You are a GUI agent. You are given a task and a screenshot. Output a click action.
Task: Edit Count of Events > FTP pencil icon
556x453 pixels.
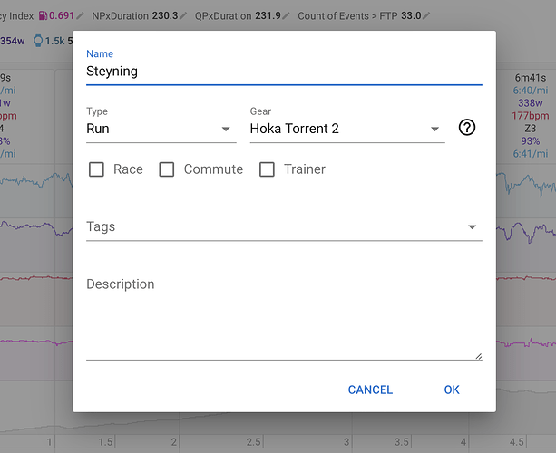426,15
